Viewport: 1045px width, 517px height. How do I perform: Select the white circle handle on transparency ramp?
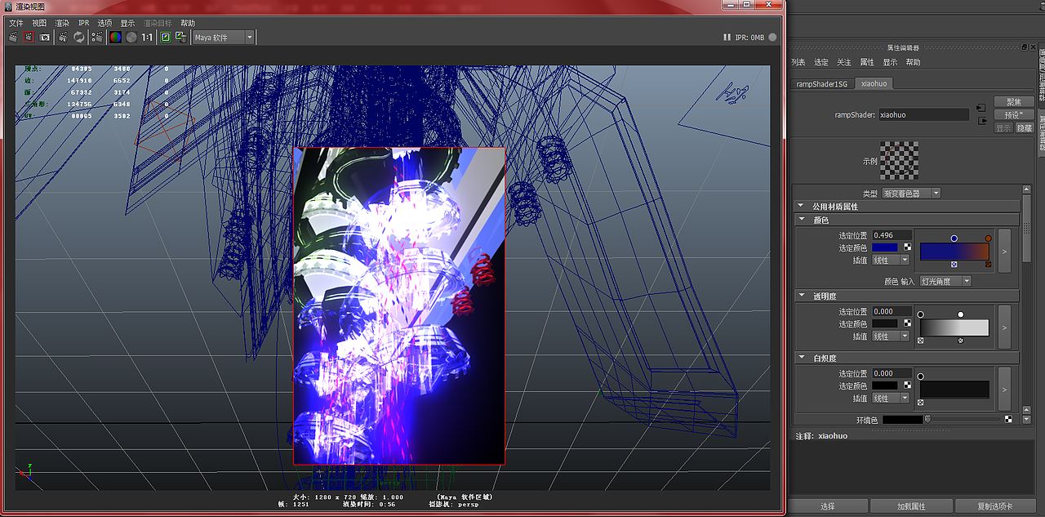pyautogui.click(x=960, y=314)
